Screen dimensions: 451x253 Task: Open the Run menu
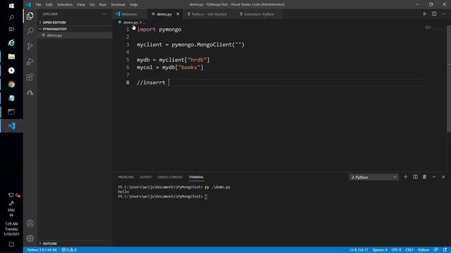(103, 5)
